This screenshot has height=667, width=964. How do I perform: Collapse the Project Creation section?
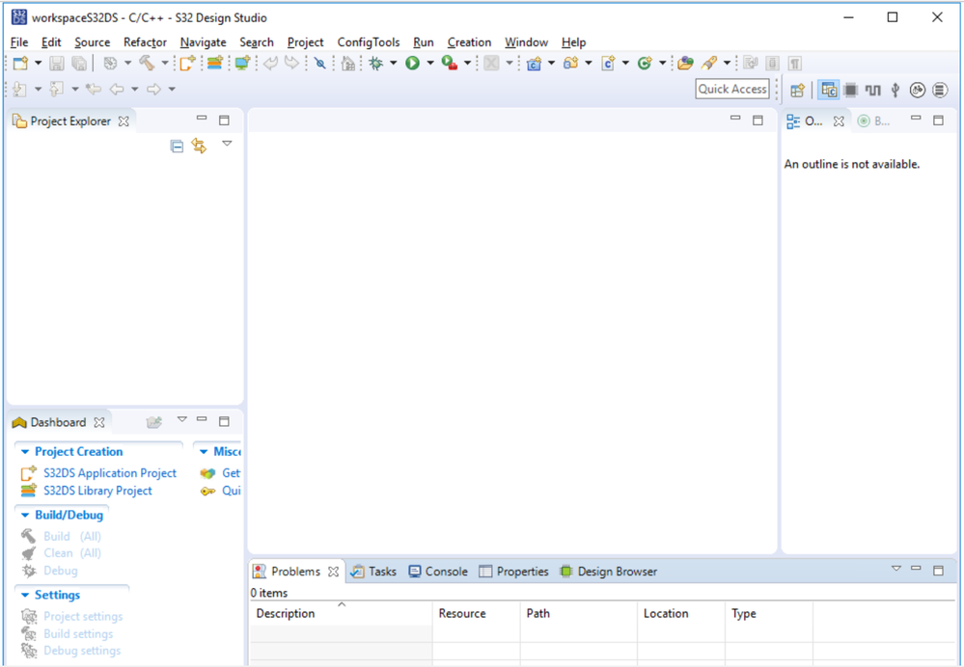pos(25,452)
